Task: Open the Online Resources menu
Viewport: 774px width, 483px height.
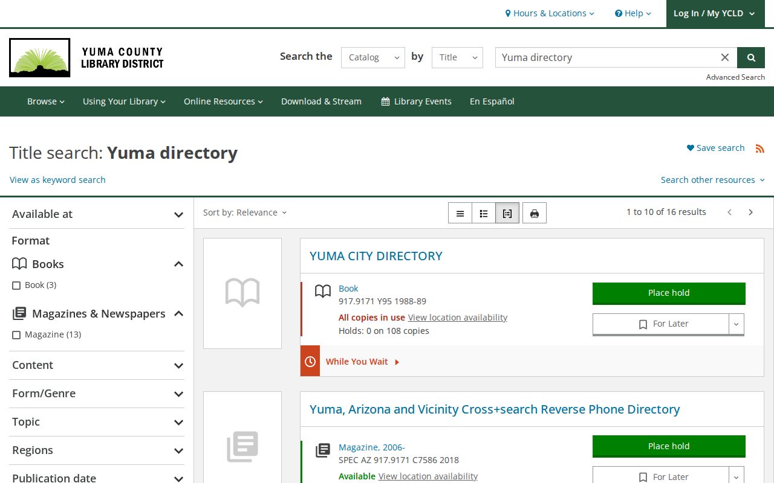Action: [x=223, y=101]
